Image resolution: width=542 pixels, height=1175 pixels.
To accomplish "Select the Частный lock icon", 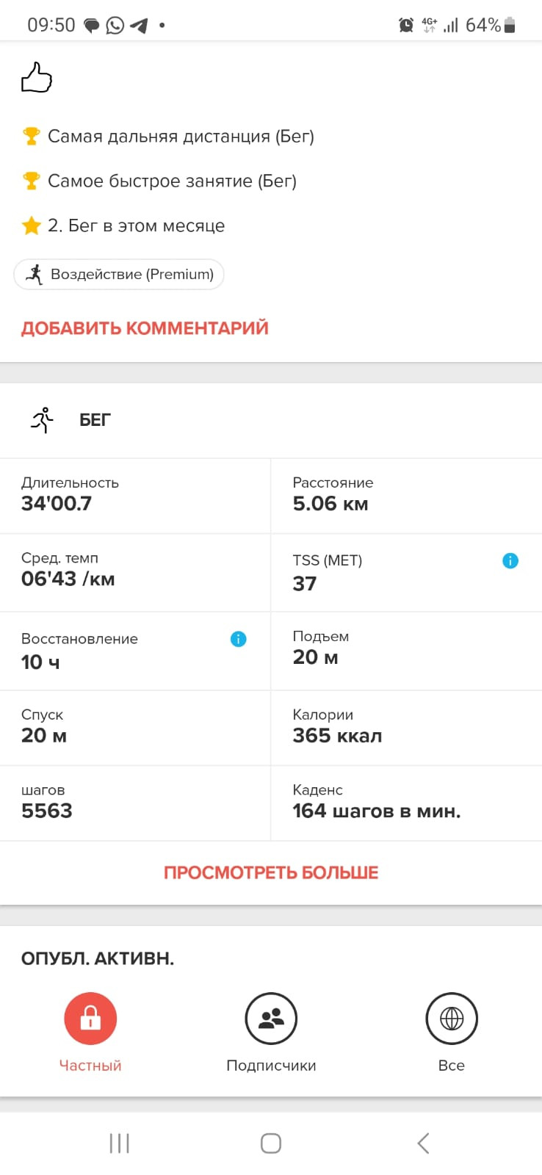I will pos(90,1019).
